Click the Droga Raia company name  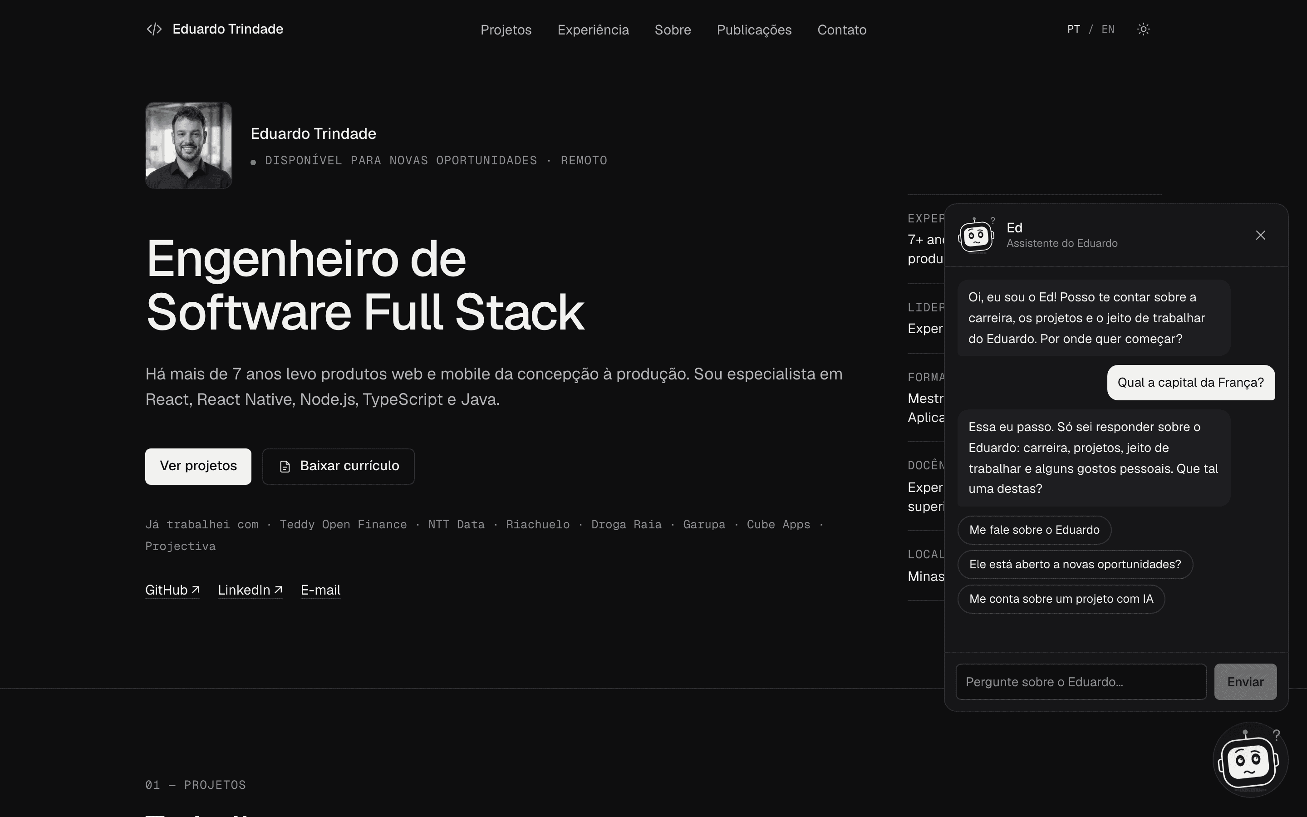[626, 525]
